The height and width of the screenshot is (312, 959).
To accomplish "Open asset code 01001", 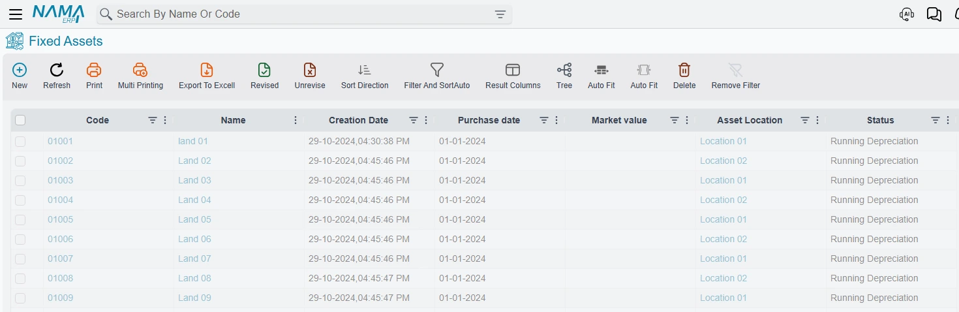I will [60, 141].
